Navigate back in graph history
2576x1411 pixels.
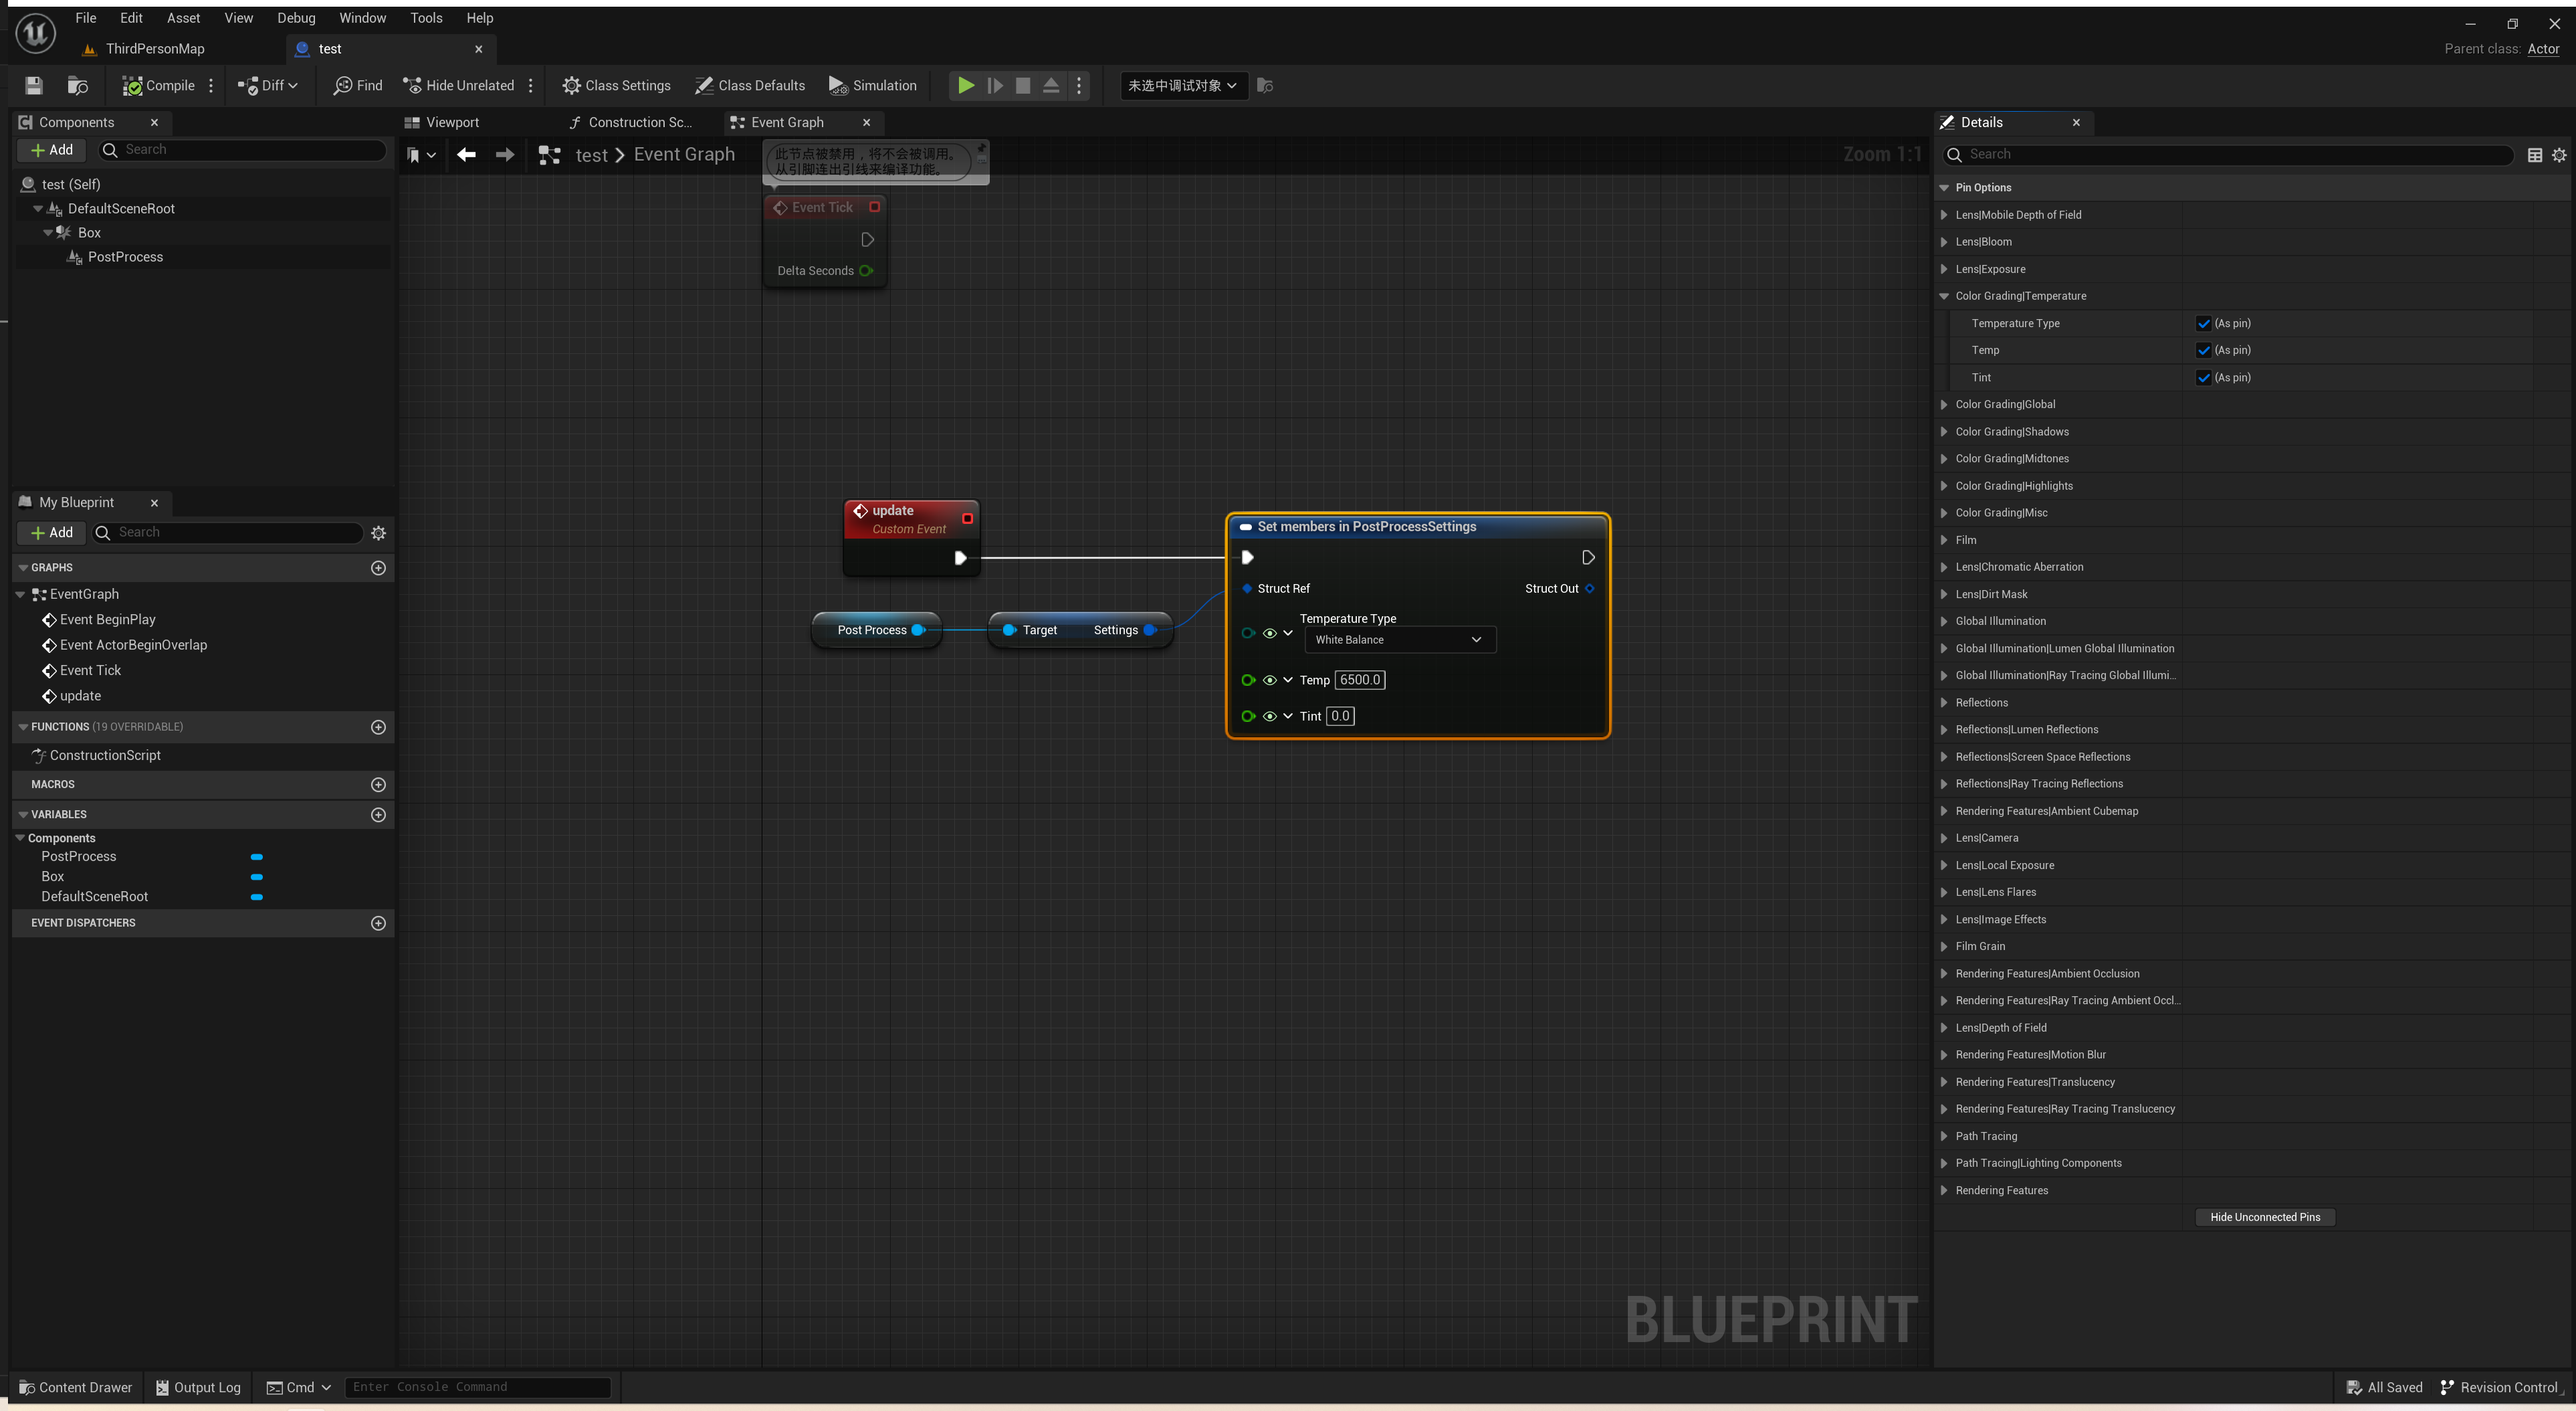click(466, 154)
